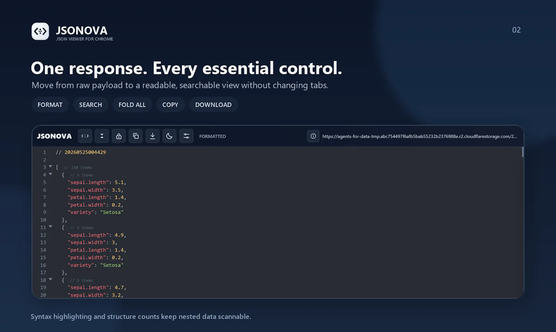Screen dimensions: 556x332
Task: Click the FOLD ALL pill button
Action: pos(132,105)
